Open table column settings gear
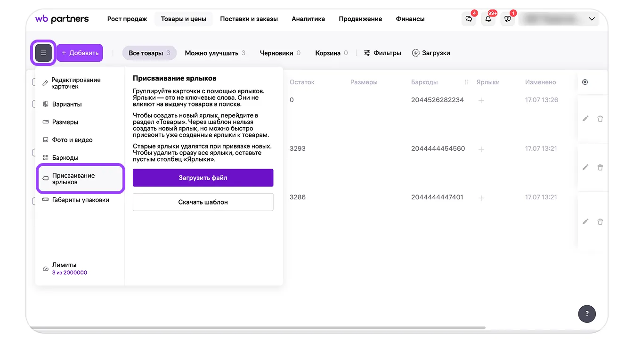Screen dimensions: 633x343 585,82
